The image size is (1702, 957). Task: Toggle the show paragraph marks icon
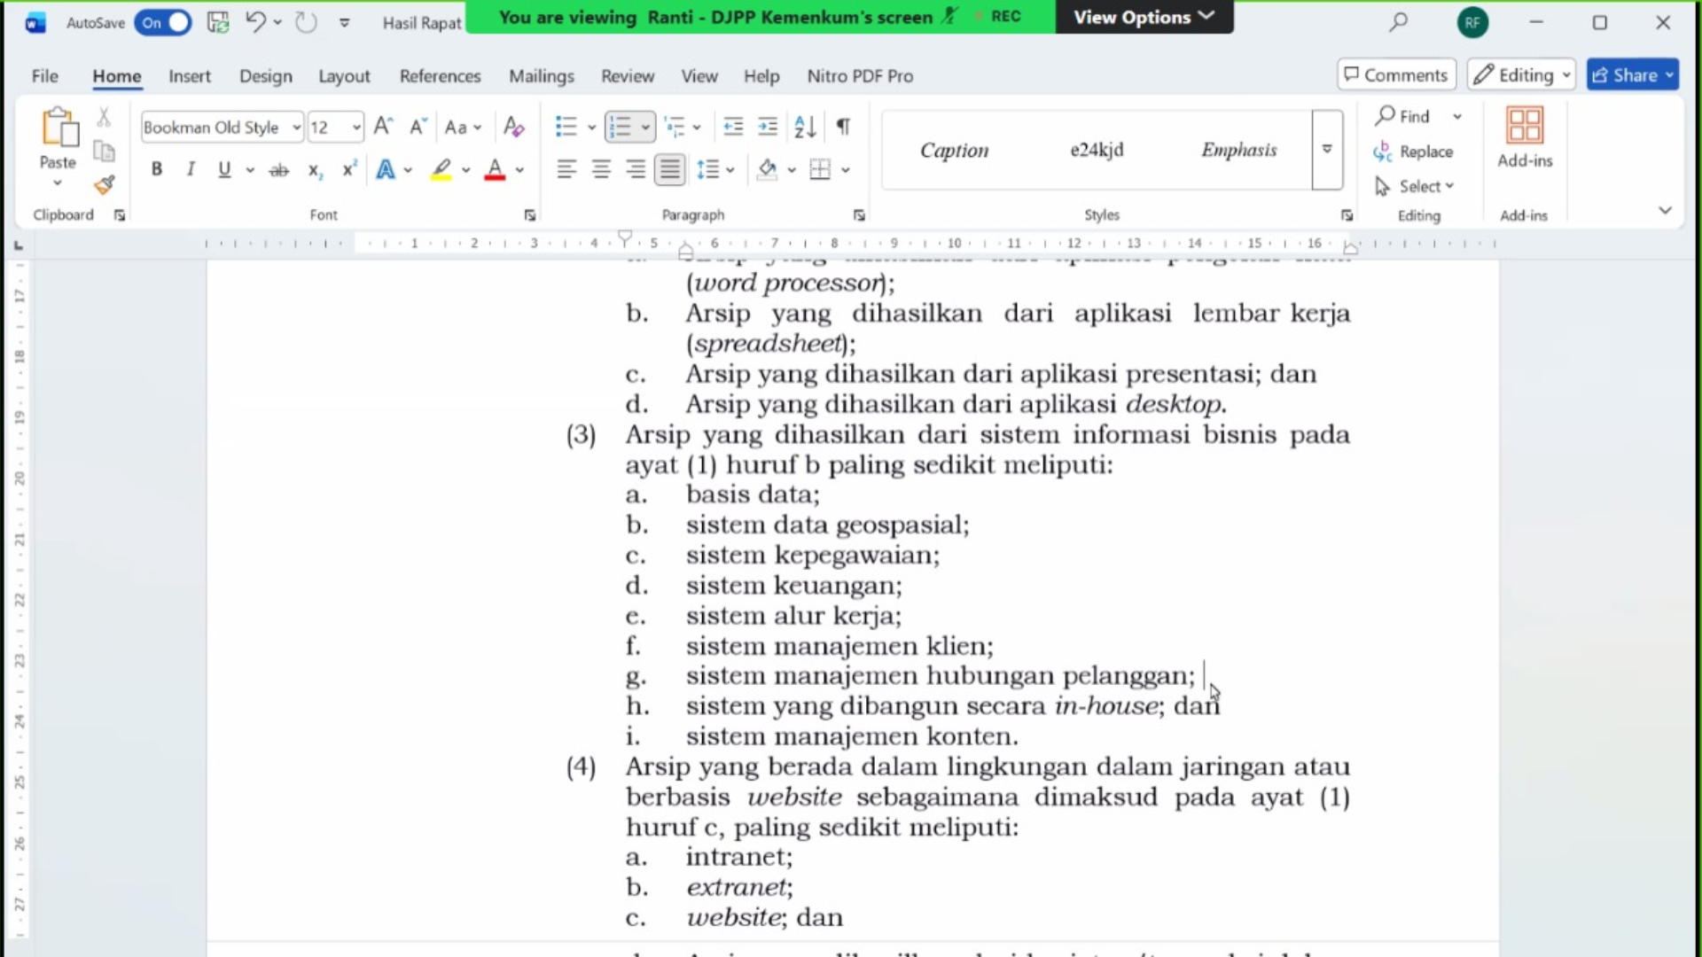[843, 127]
